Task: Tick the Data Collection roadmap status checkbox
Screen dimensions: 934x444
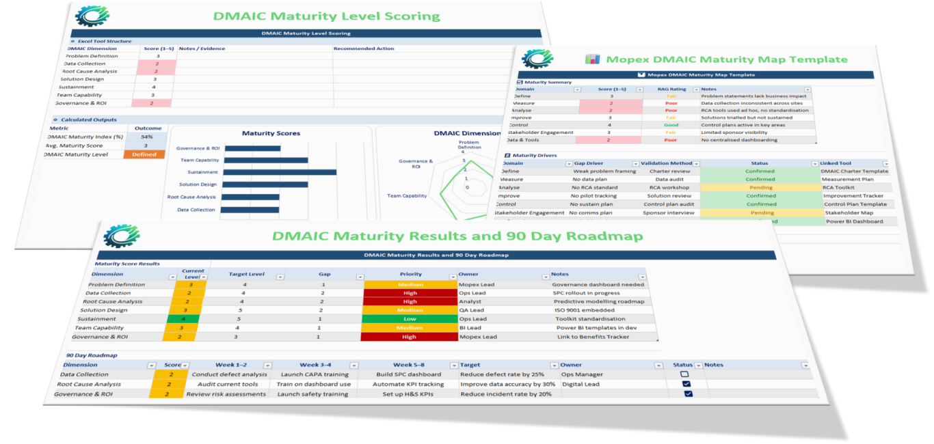Action: 684,374
